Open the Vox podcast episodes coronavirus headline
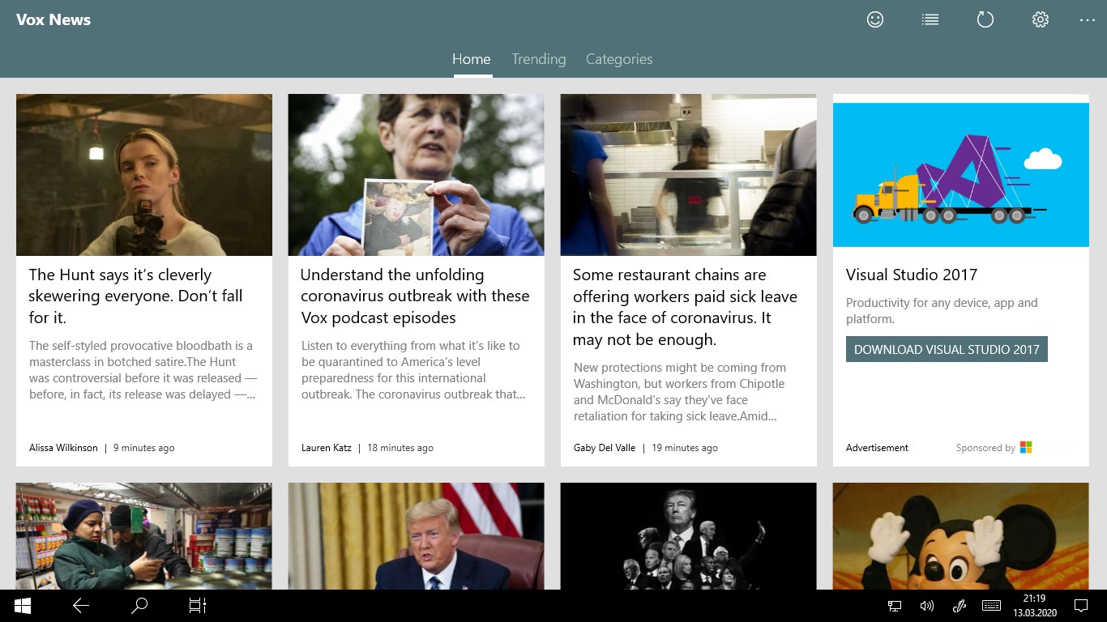The image size is (1107, 622). point(415,296)
